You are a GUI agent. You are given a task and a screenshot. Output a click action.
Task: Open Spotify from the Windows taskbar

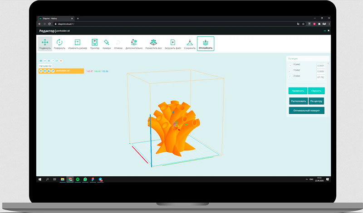click(x=78, y=179)
